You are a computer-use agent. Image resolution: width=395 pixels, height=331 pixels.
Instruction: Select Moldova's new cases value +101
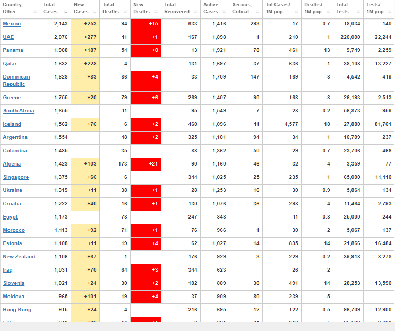[x=90, y=297]
